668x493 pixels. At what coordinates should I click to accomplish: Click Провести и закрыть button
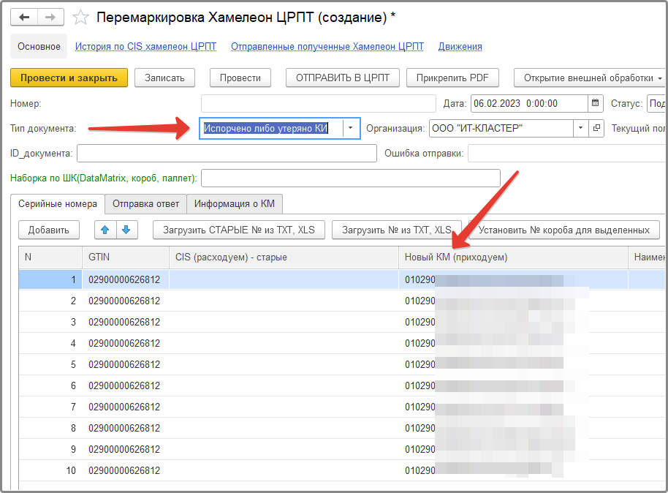pos(69,78)
